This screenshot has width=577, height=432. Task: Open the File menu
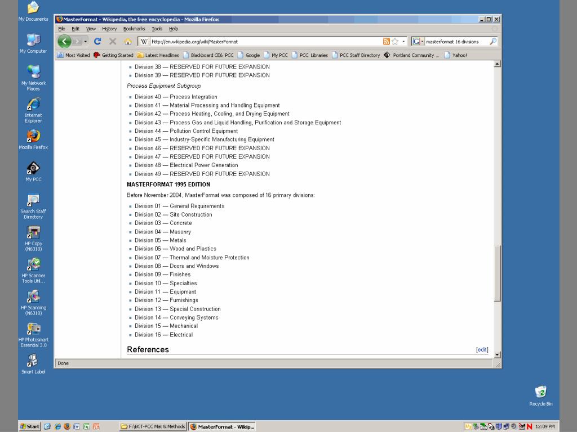point(61,29)
